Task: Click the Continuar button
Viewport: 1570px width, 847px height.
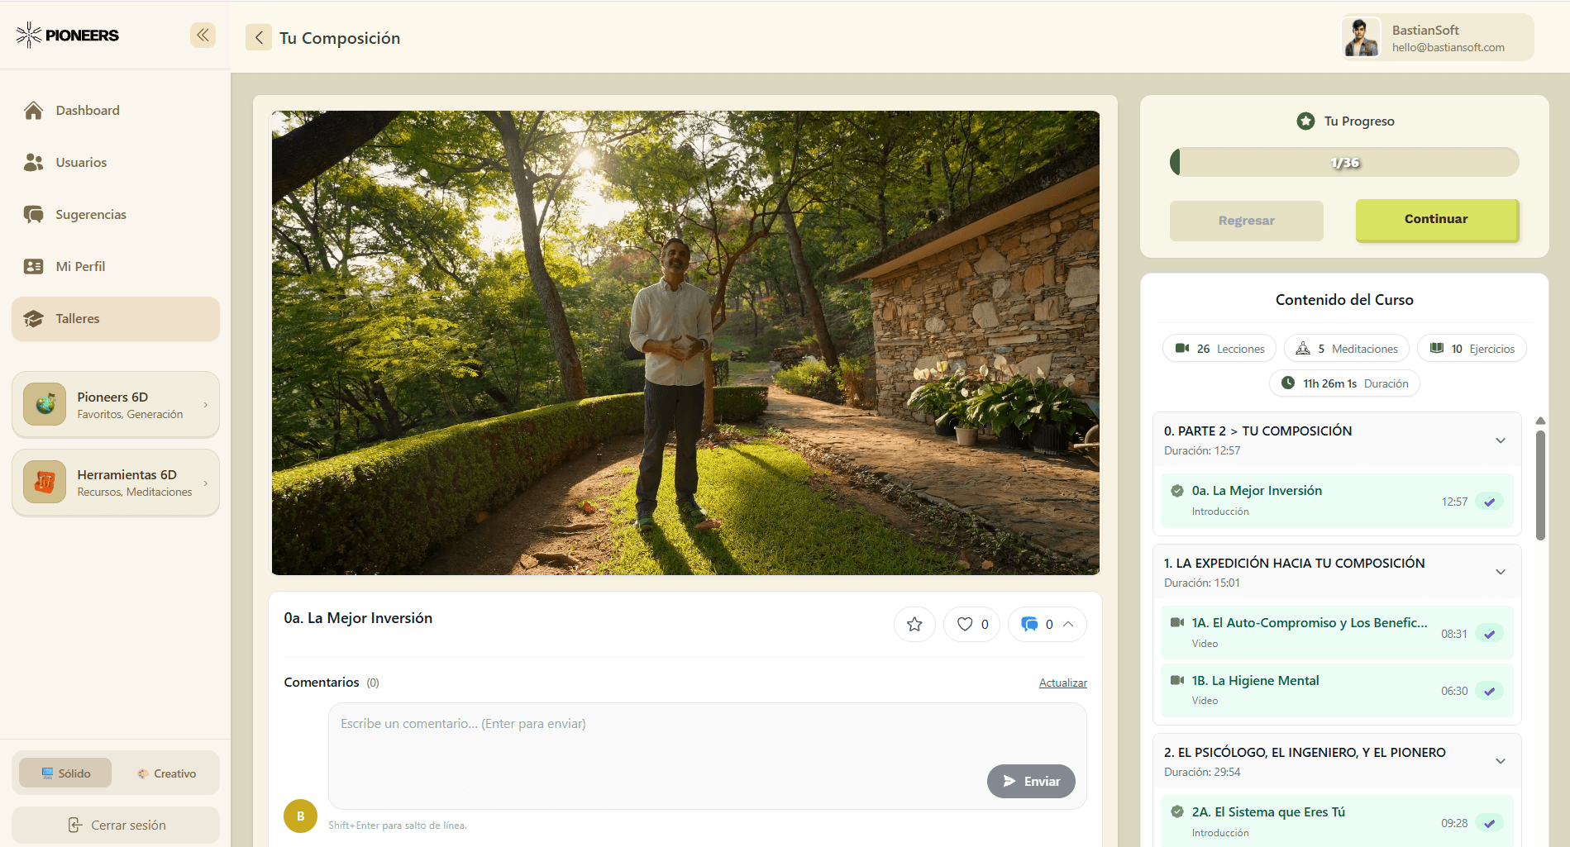Action: coord(1436,219)
